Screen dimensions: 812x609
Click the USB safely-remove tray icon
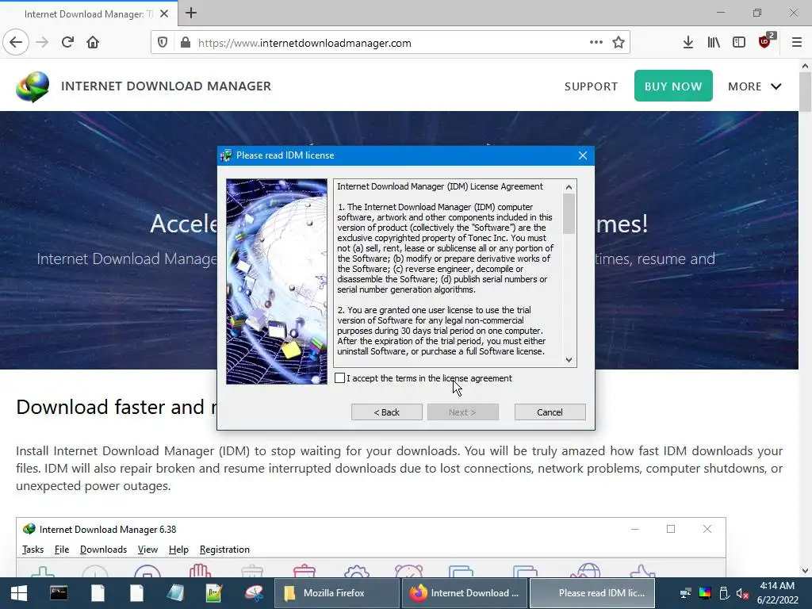[724, 593]
